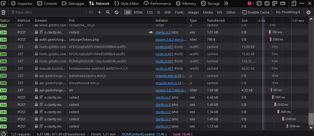
Task: Click the vertical scrollbar thumb
Action: pos(311,119)
